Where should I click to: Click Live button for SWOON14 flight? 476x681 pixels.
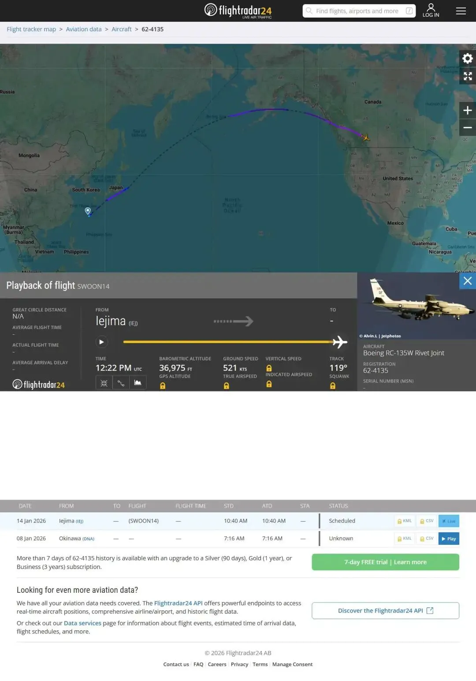(x=449, y=521)
